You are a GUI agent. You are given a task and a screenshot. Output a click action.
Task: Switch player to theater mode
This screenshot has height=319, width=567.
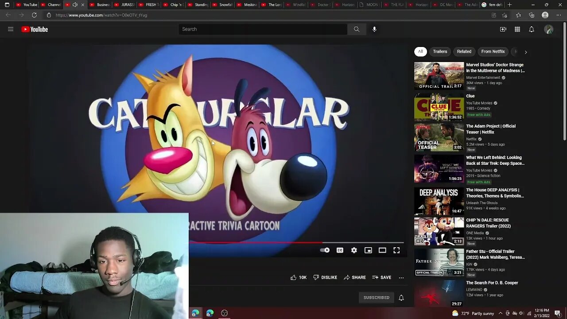[x=382, y=250]
